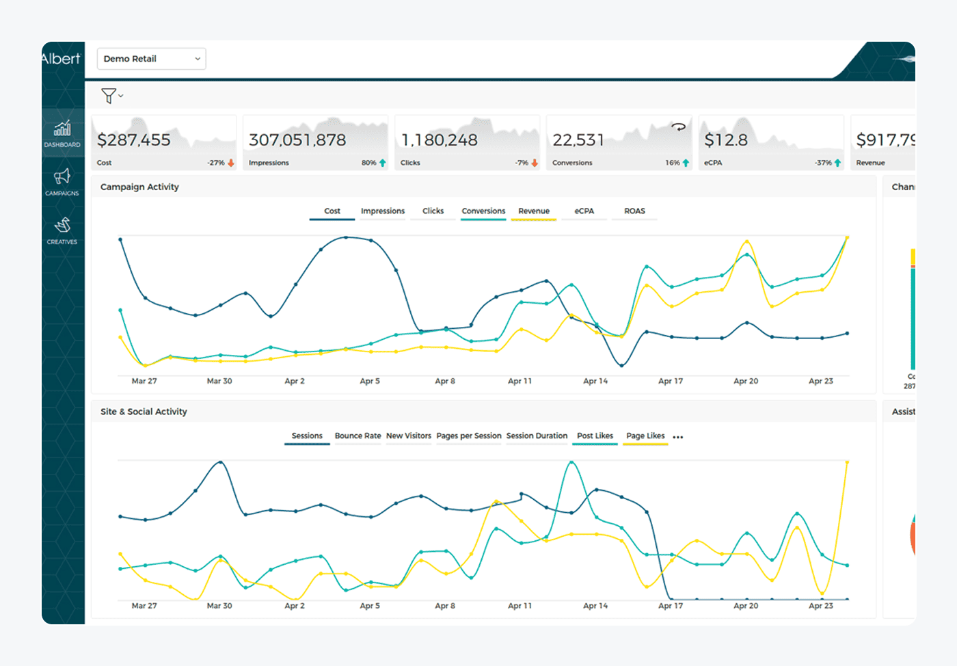Click the teal segment of the channel bar

pos(913,318)
